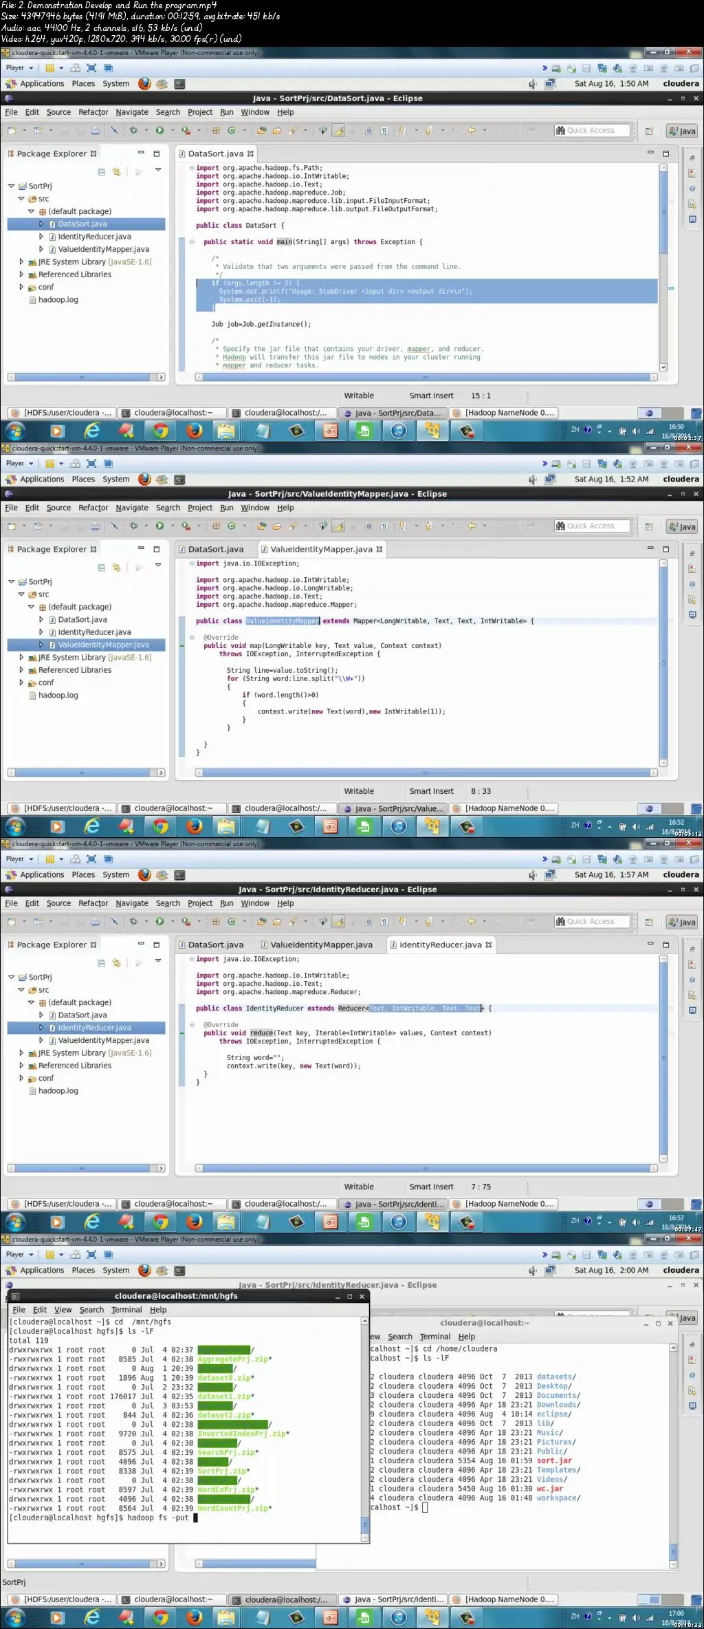This screenshot has width=704, height=1629.
Task: Open the Run menu in the 1:57 AM Eclipse window
Action: (x=227, y=903)
